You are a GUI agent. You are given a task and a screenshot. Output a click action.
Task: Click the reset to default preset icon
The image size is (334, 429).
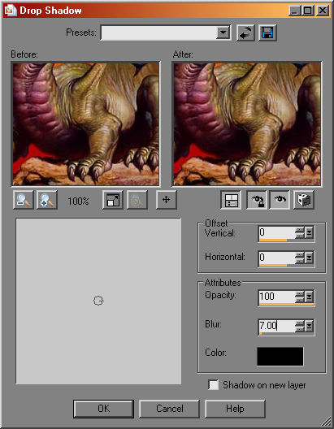pyautogui.click(x=245, y=32)
